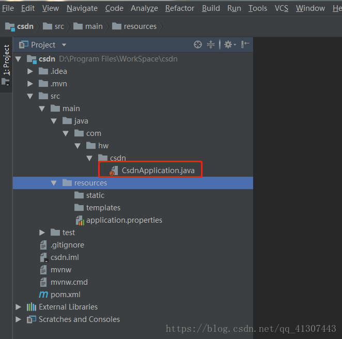This screenshot has width=342, height=339.
Task: Click the Scroll from Source crosshair icon
Action: click(198, 44)
